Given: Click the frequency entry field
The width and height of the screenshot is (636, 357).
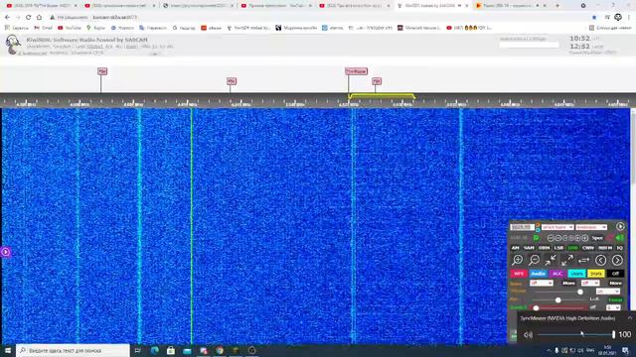Looking at the screenshot, I should pyautogui.click(x=522, y=227).
